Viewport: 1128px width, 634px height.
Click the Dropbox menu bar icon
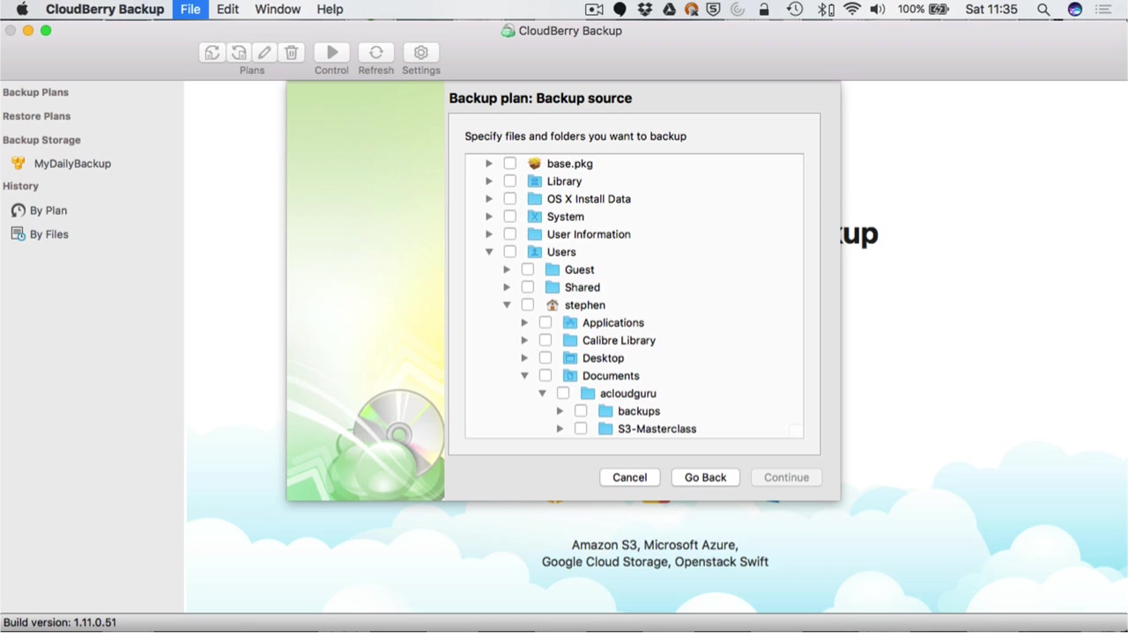click(x=645, y=10)
